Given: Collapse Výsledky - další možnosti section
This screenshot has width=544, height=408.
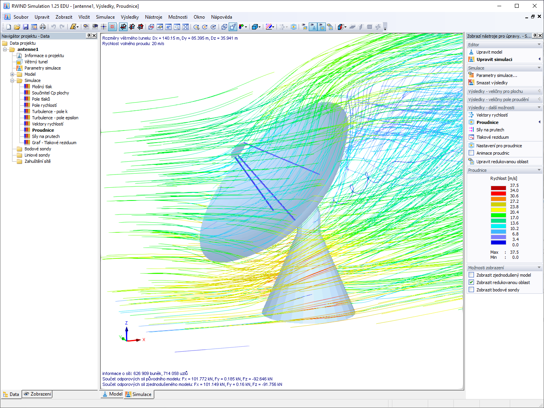Looking at the screenshot, I should [539, 108].
